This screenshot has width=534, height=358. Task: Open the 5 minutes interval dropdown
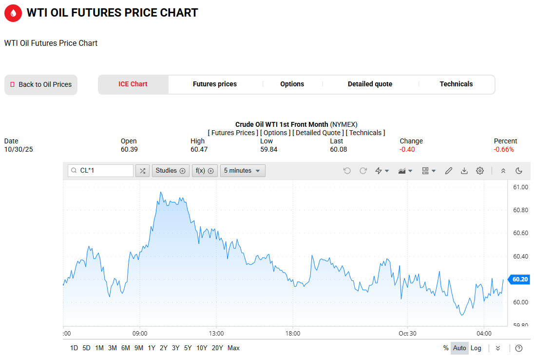[x=243, y=171]
